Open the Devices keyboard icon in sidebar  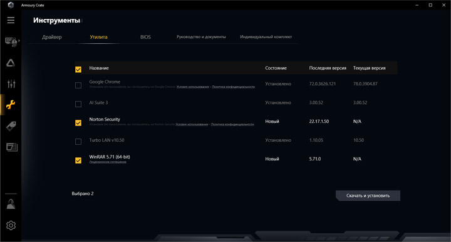pyautogui.click(x=11, y=42)
